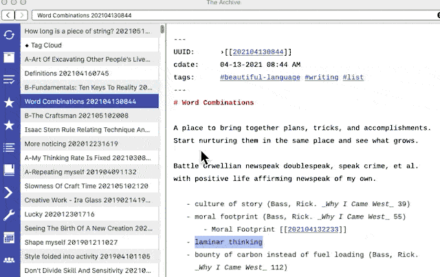Open note 'Don't Divide Skill And Sensitivity'
The height and width of the screenshot is (277, 440).
(x=89, y=270)
